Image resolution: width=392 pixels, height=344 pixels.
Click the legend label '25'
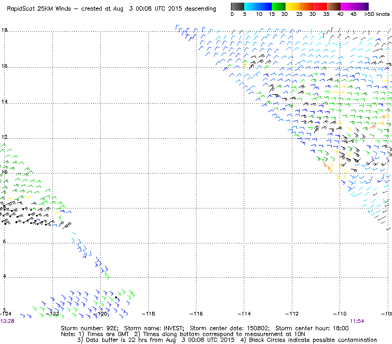pyautogui.click(x=299, y=14)
